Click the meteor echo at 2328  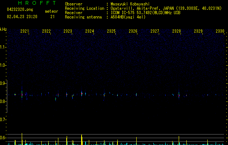[x=179, y=96]
